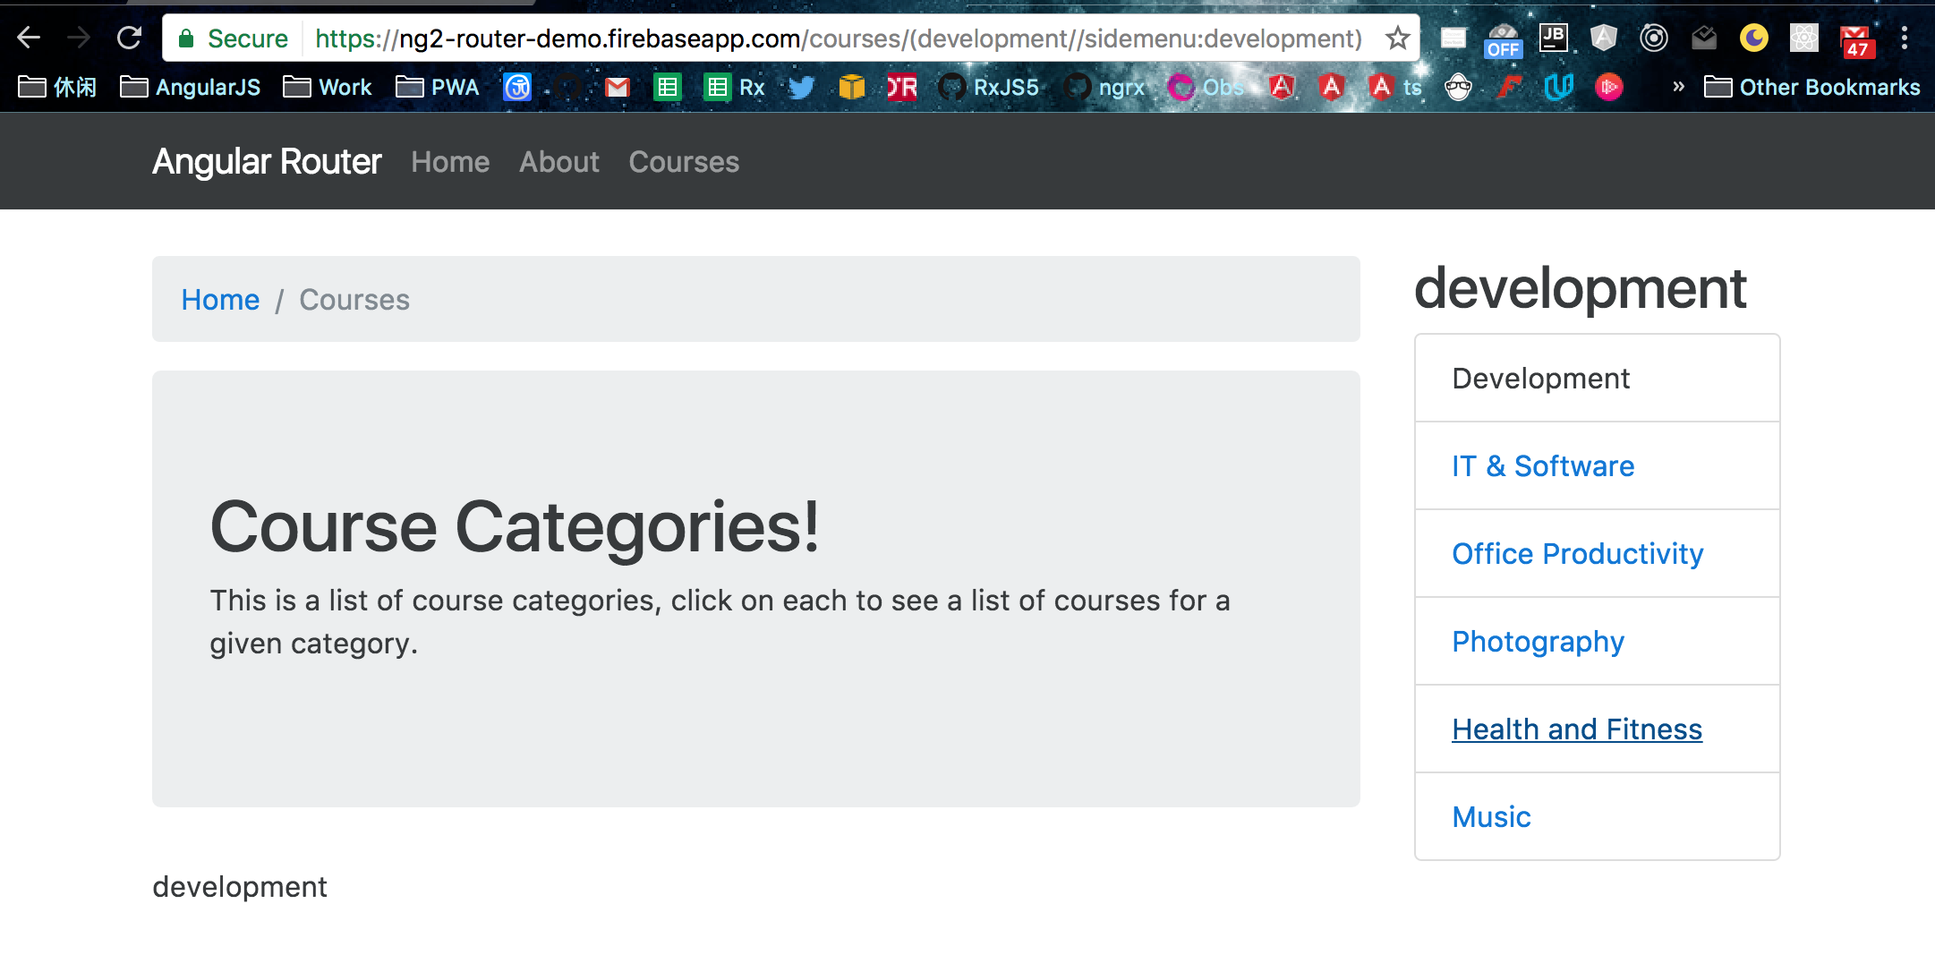Open the grey Angular Augury extension icon
The width and height of the screenshot is (1935, 972).
[1603, 38]
